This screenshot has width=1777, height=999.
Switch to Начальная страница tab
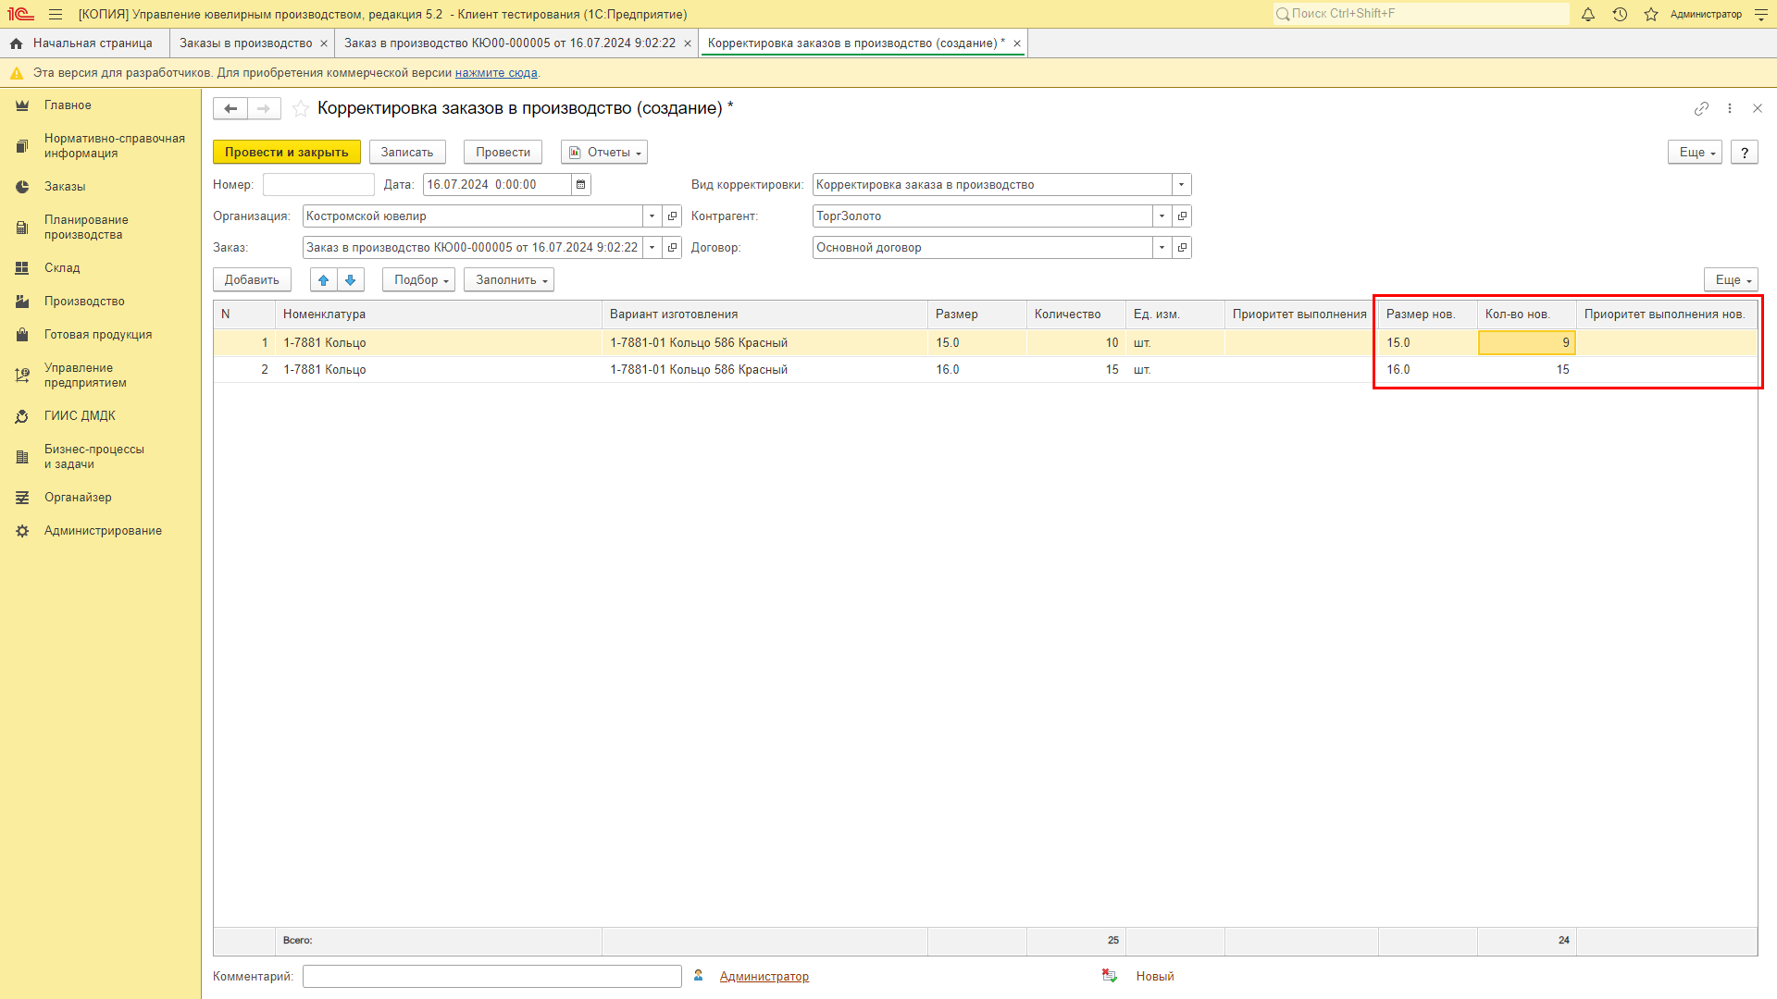click(83, 43)
